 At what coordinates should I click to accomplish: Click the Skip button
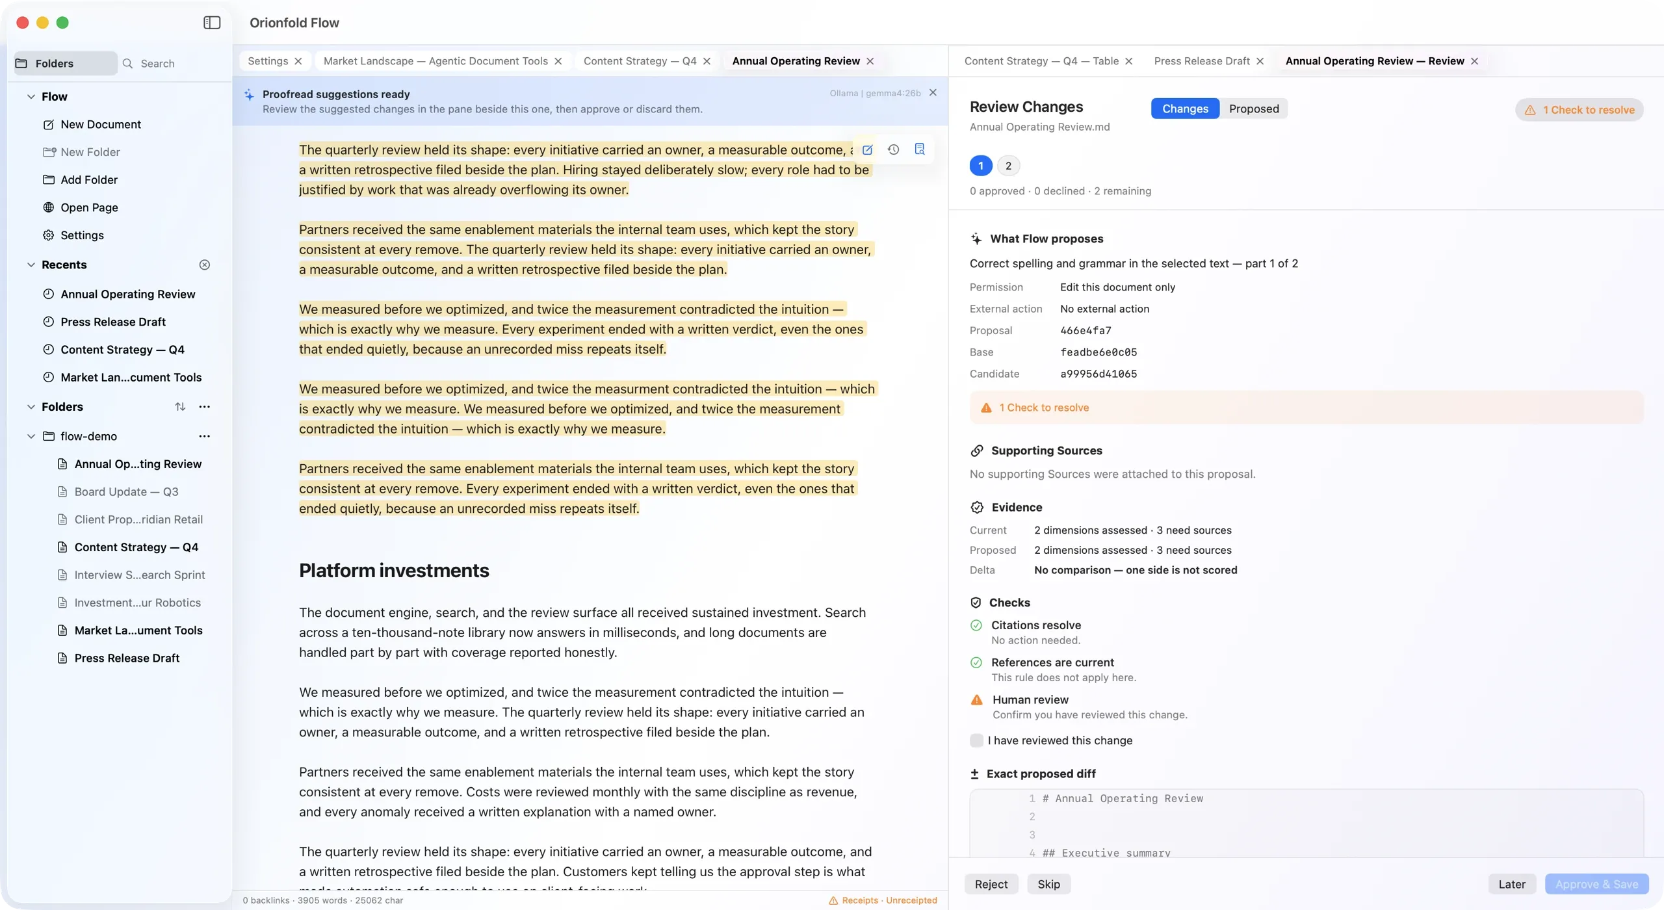click(x=1048, y=884)
